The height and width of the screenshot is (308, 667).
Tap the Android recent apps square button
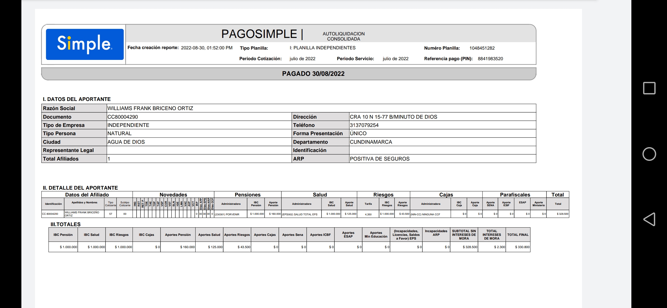(x=649, y=88)
